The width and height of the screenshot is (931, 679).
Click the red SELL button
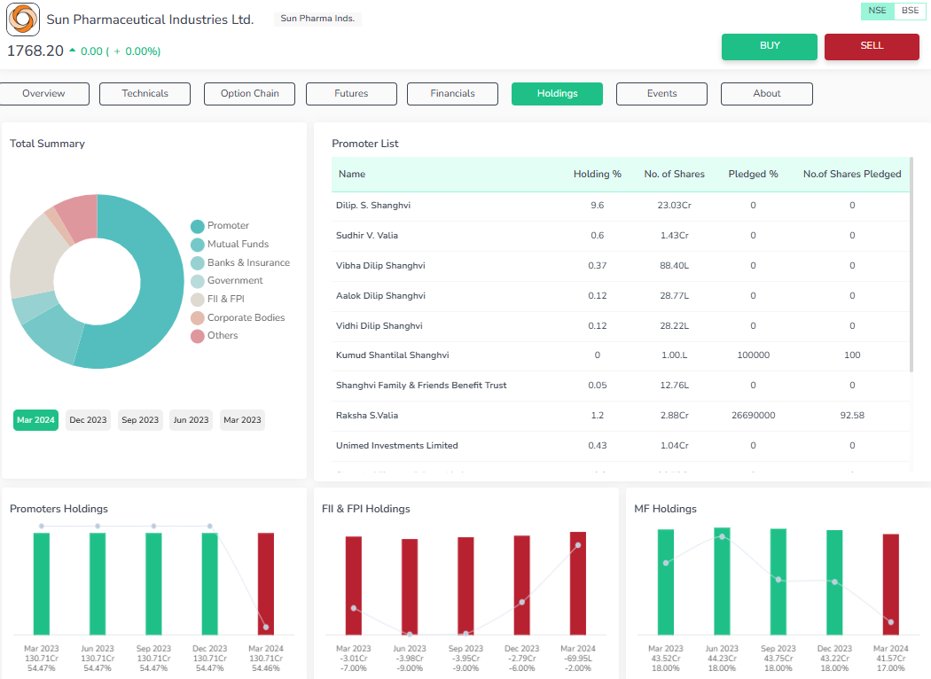point(872,46)
